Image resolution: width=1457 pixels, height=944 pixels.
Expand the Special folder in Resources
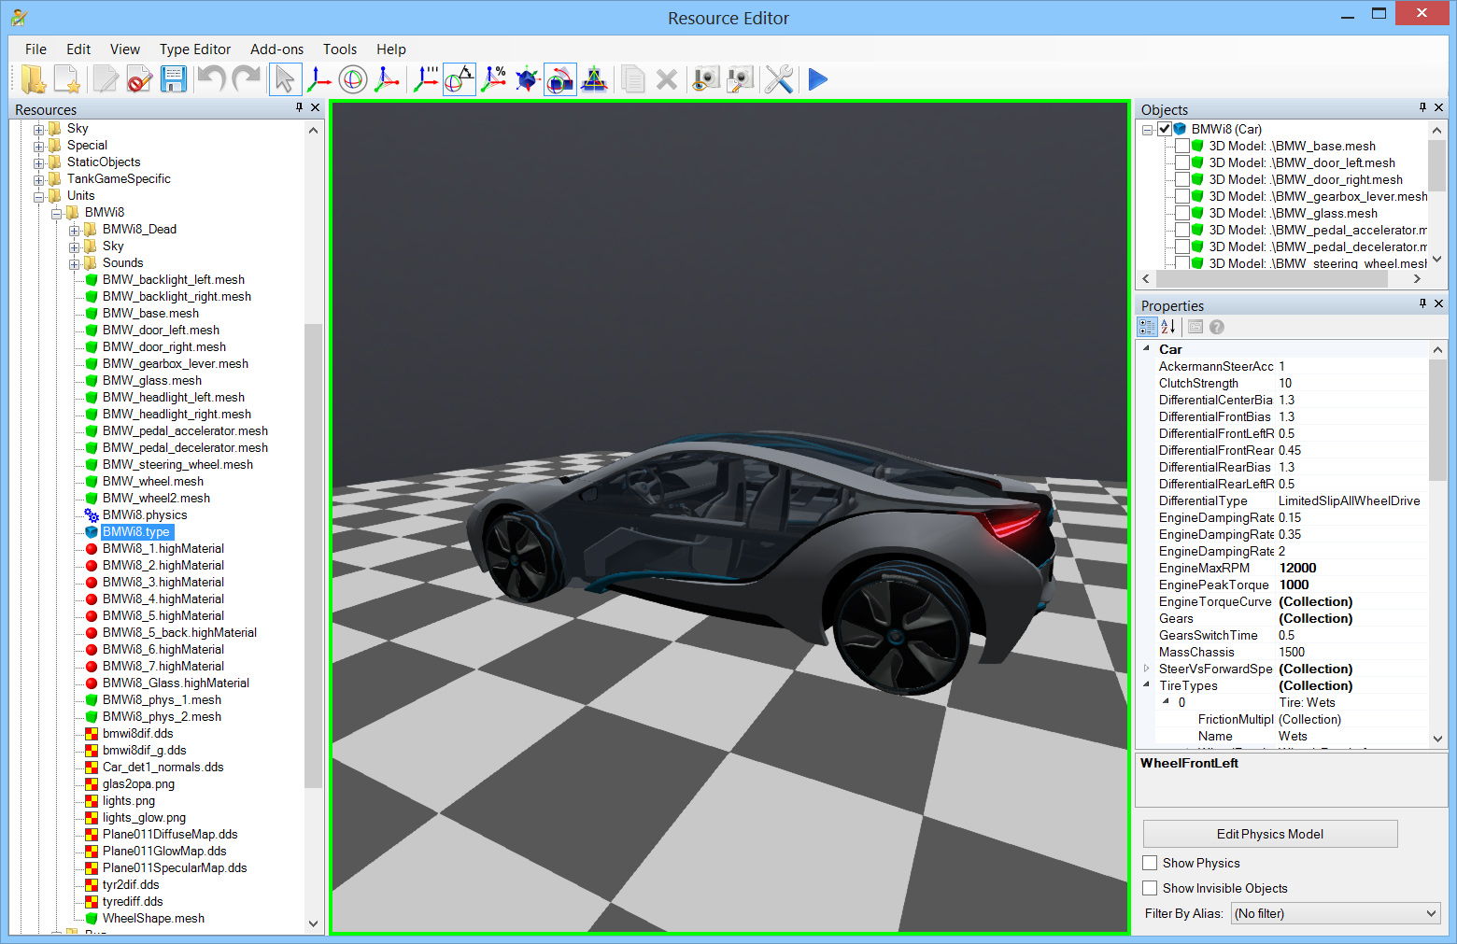(38, 146)
